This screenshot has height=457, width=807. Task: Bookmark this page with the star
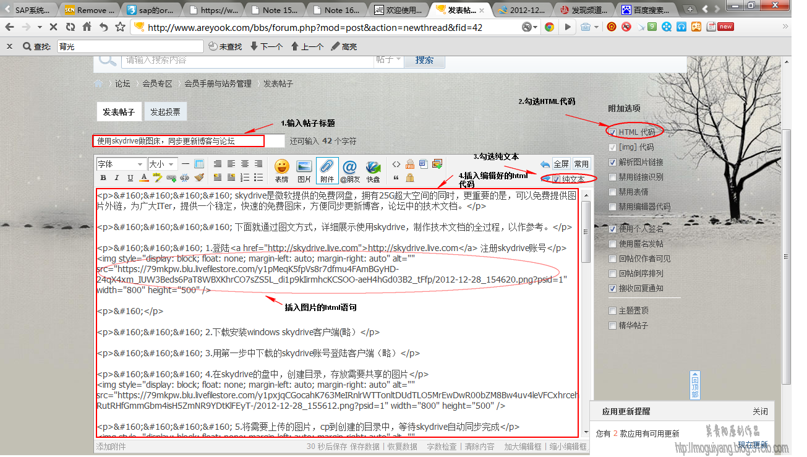tap(120, 27)
